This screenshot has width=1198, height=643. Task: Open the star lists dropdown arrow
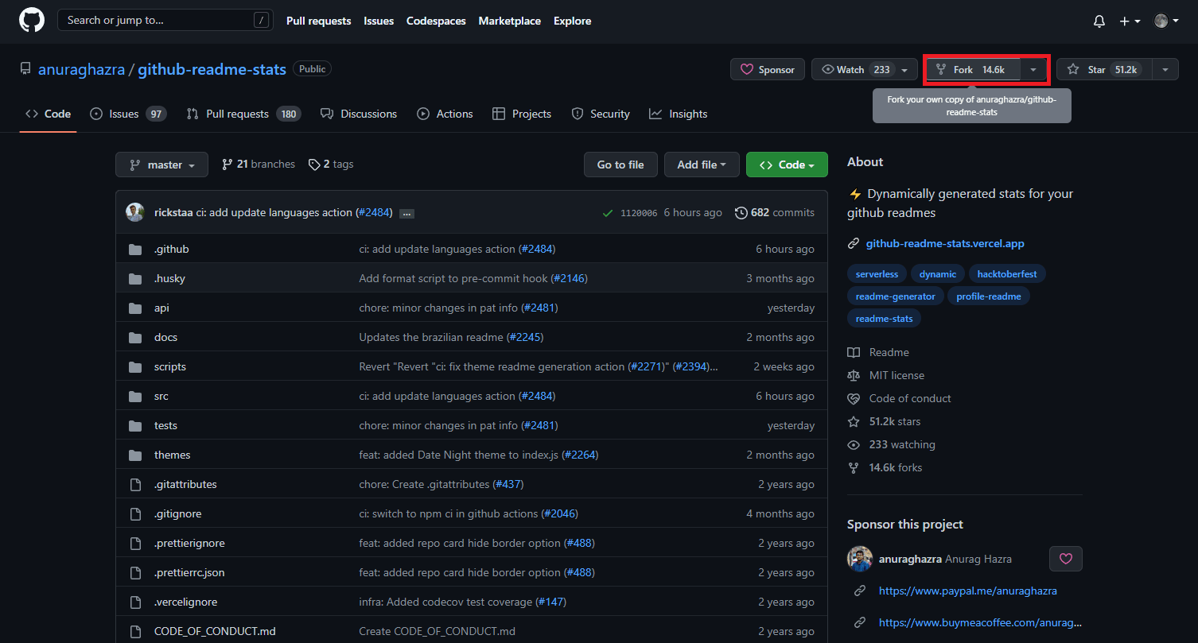point(1165,70)
